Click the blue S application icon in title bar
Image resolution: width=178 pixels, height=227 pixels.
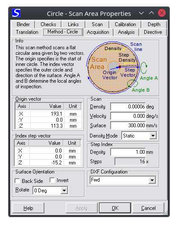click(x=16, y=13)
